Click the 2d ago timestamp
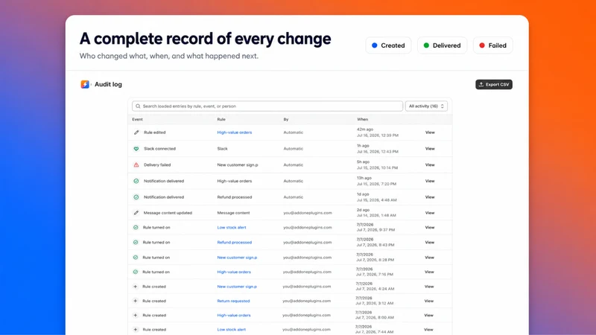Image resolution: width=596 pixels, height=335 pixels. [363, 210]
